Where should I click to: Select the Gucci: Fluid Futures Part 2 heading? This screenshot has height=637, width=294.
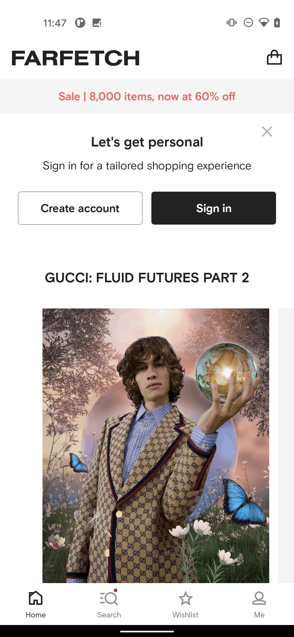point(147,278)
